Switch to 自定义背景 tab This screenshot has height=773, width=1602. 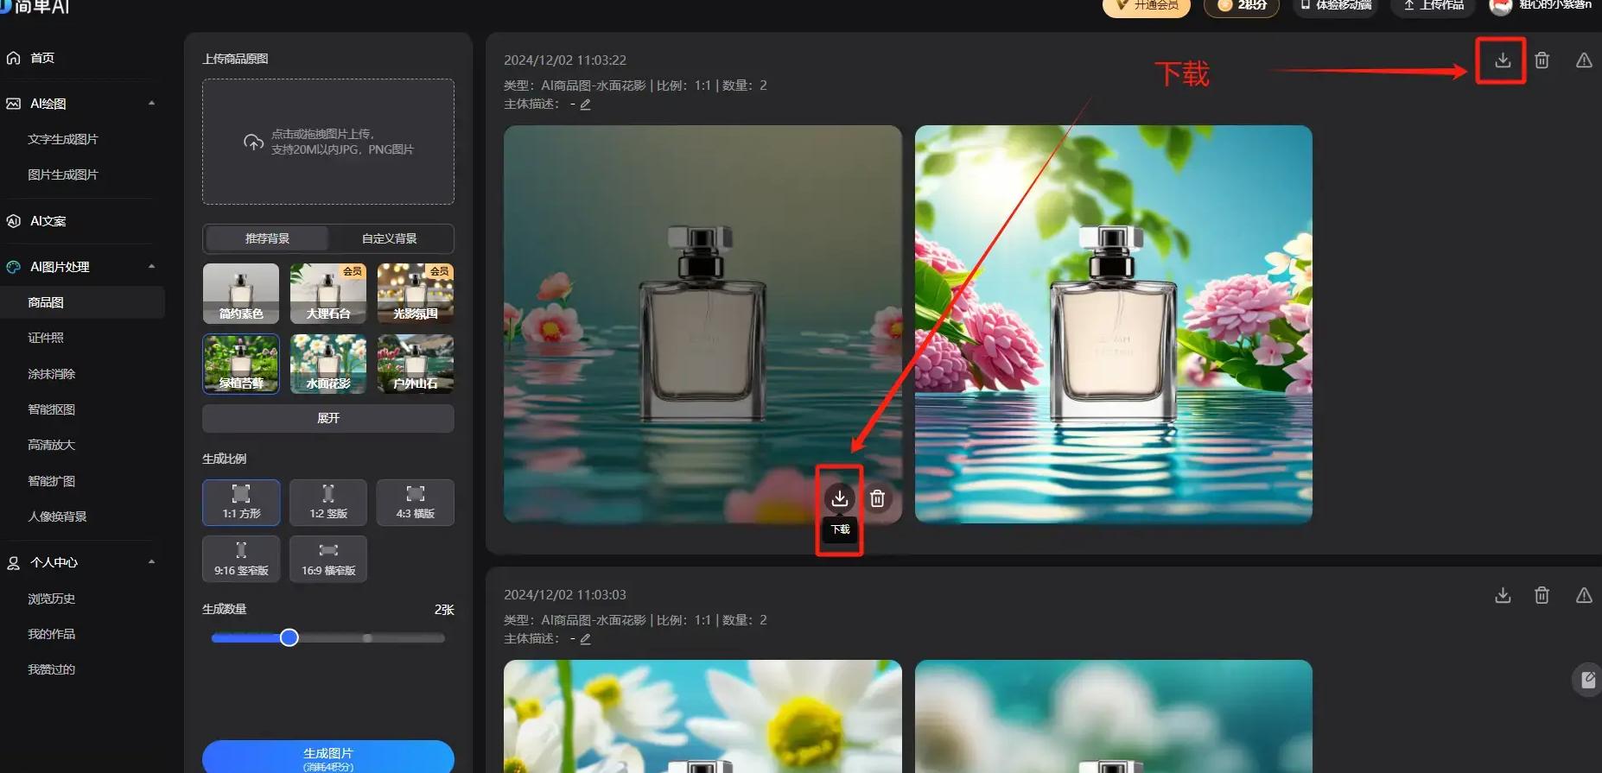390,238
